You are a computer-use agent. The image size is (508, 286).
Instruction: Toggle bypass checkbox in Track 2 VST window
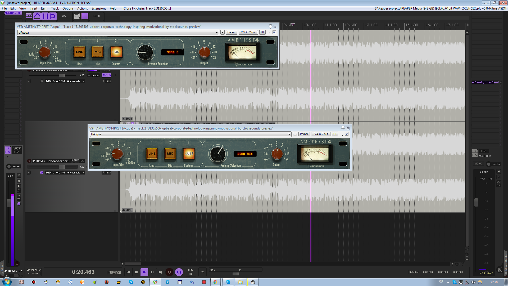(x=347, y=134)
